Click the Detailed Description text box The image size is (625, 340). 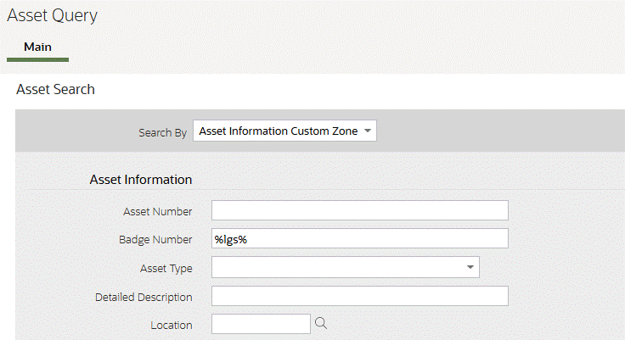[359, 296]
